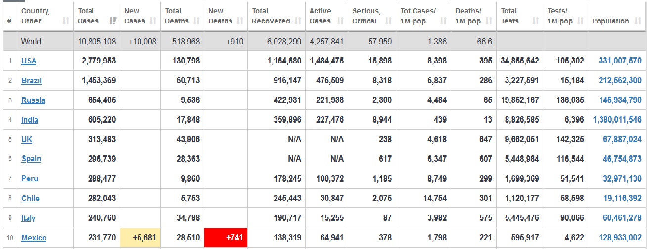Sort Total Tests column with arrows
647x249 pixels.
click(535, 21)
